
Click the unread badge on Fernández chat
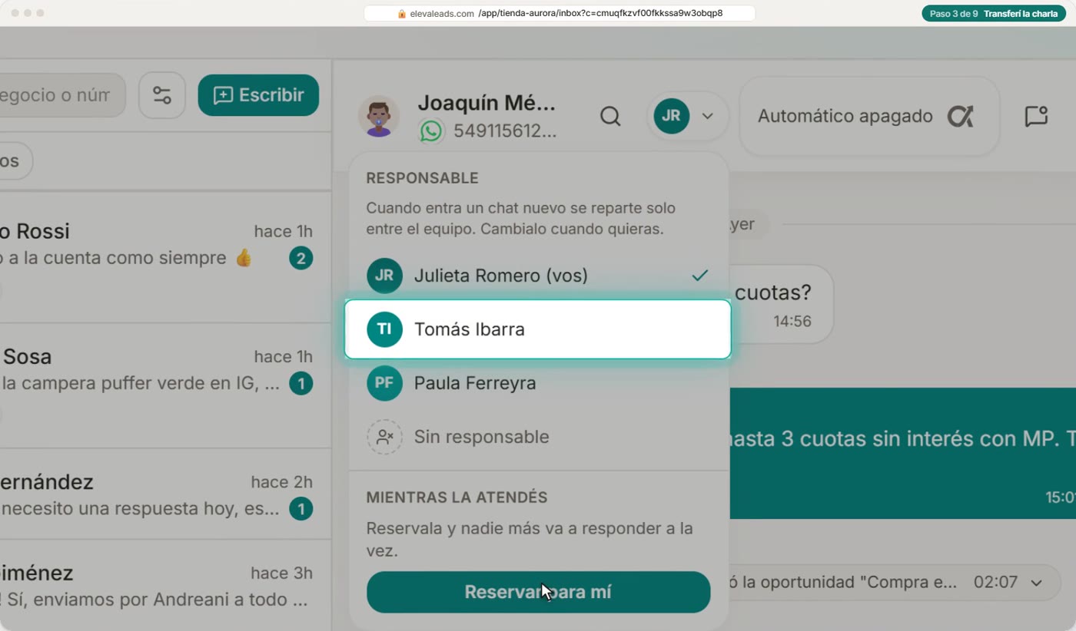point(301,508)
